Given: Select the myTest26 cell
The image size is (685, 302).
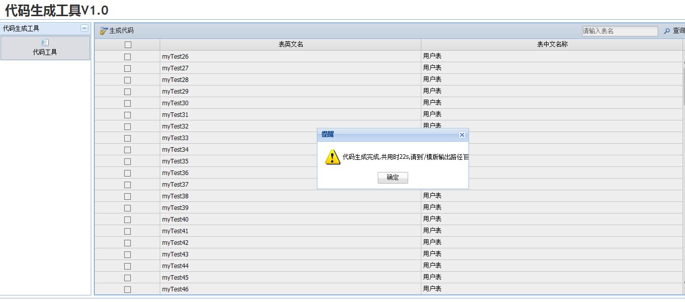Looking at the screenshot, I should point(291,57).
